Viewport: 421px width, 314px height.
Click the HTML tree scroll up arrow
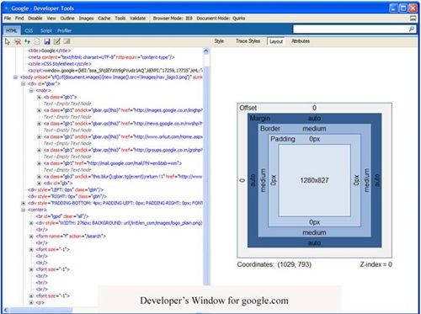[x=206, y=51]
